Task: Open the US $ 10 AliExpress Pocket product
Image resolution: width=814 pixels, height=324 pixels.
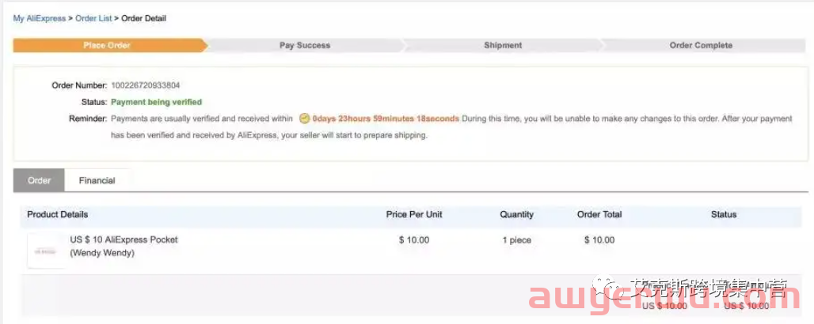Action: [124, 240]
